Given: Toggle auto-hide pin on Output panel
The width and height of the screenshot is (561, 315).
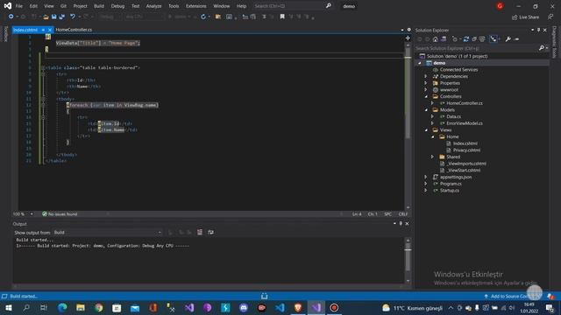Looking at the screenshot, I should [401, 224].
